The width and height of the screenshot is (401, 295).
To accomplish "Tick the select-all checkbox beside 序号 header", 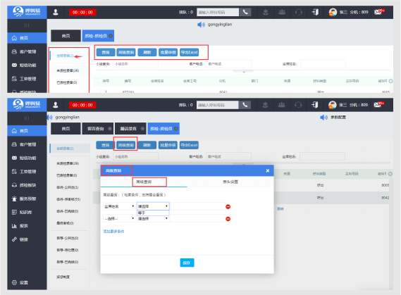I will (x=101, y=81).
